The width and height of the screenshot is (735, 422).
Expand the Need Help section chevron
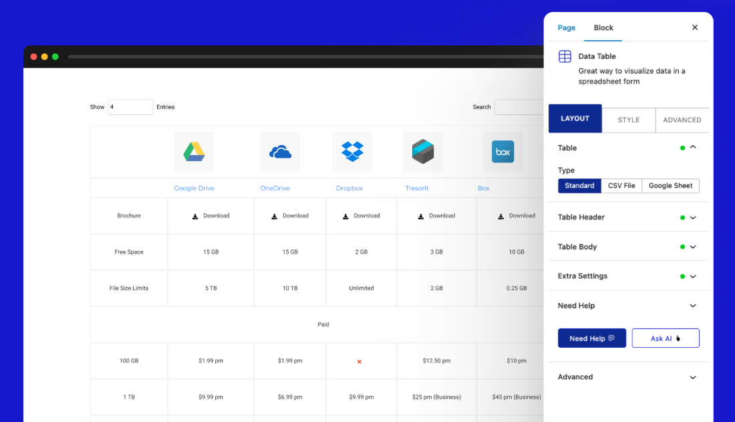tap(693, 306)
